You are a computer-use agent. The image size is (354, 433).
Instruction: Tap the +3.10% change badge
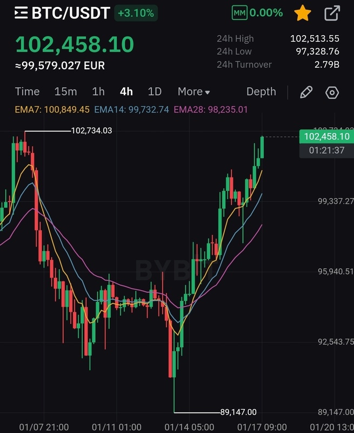point(136,13)
